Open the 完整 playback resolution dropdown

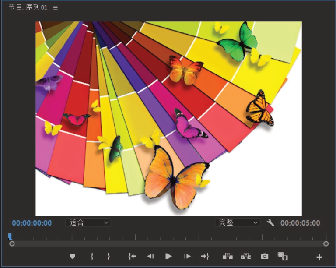(238, 223)
